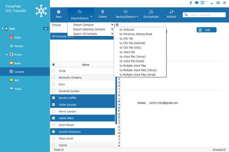Image resolution: width=229 pixels, height=152 pixels.
Task: Choose export to CSV File (Hotmail)
Action: (140, 43)
